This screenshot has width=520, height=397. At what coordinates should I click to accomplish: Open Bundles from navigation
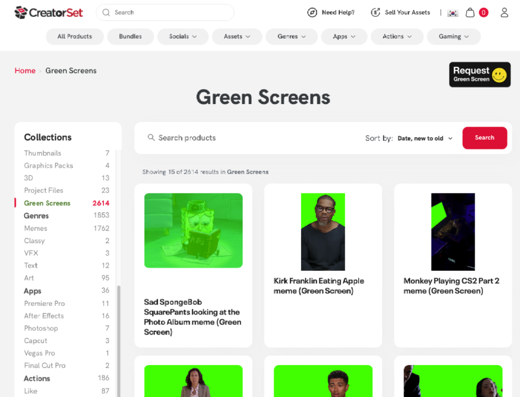(x=131, y=36)
